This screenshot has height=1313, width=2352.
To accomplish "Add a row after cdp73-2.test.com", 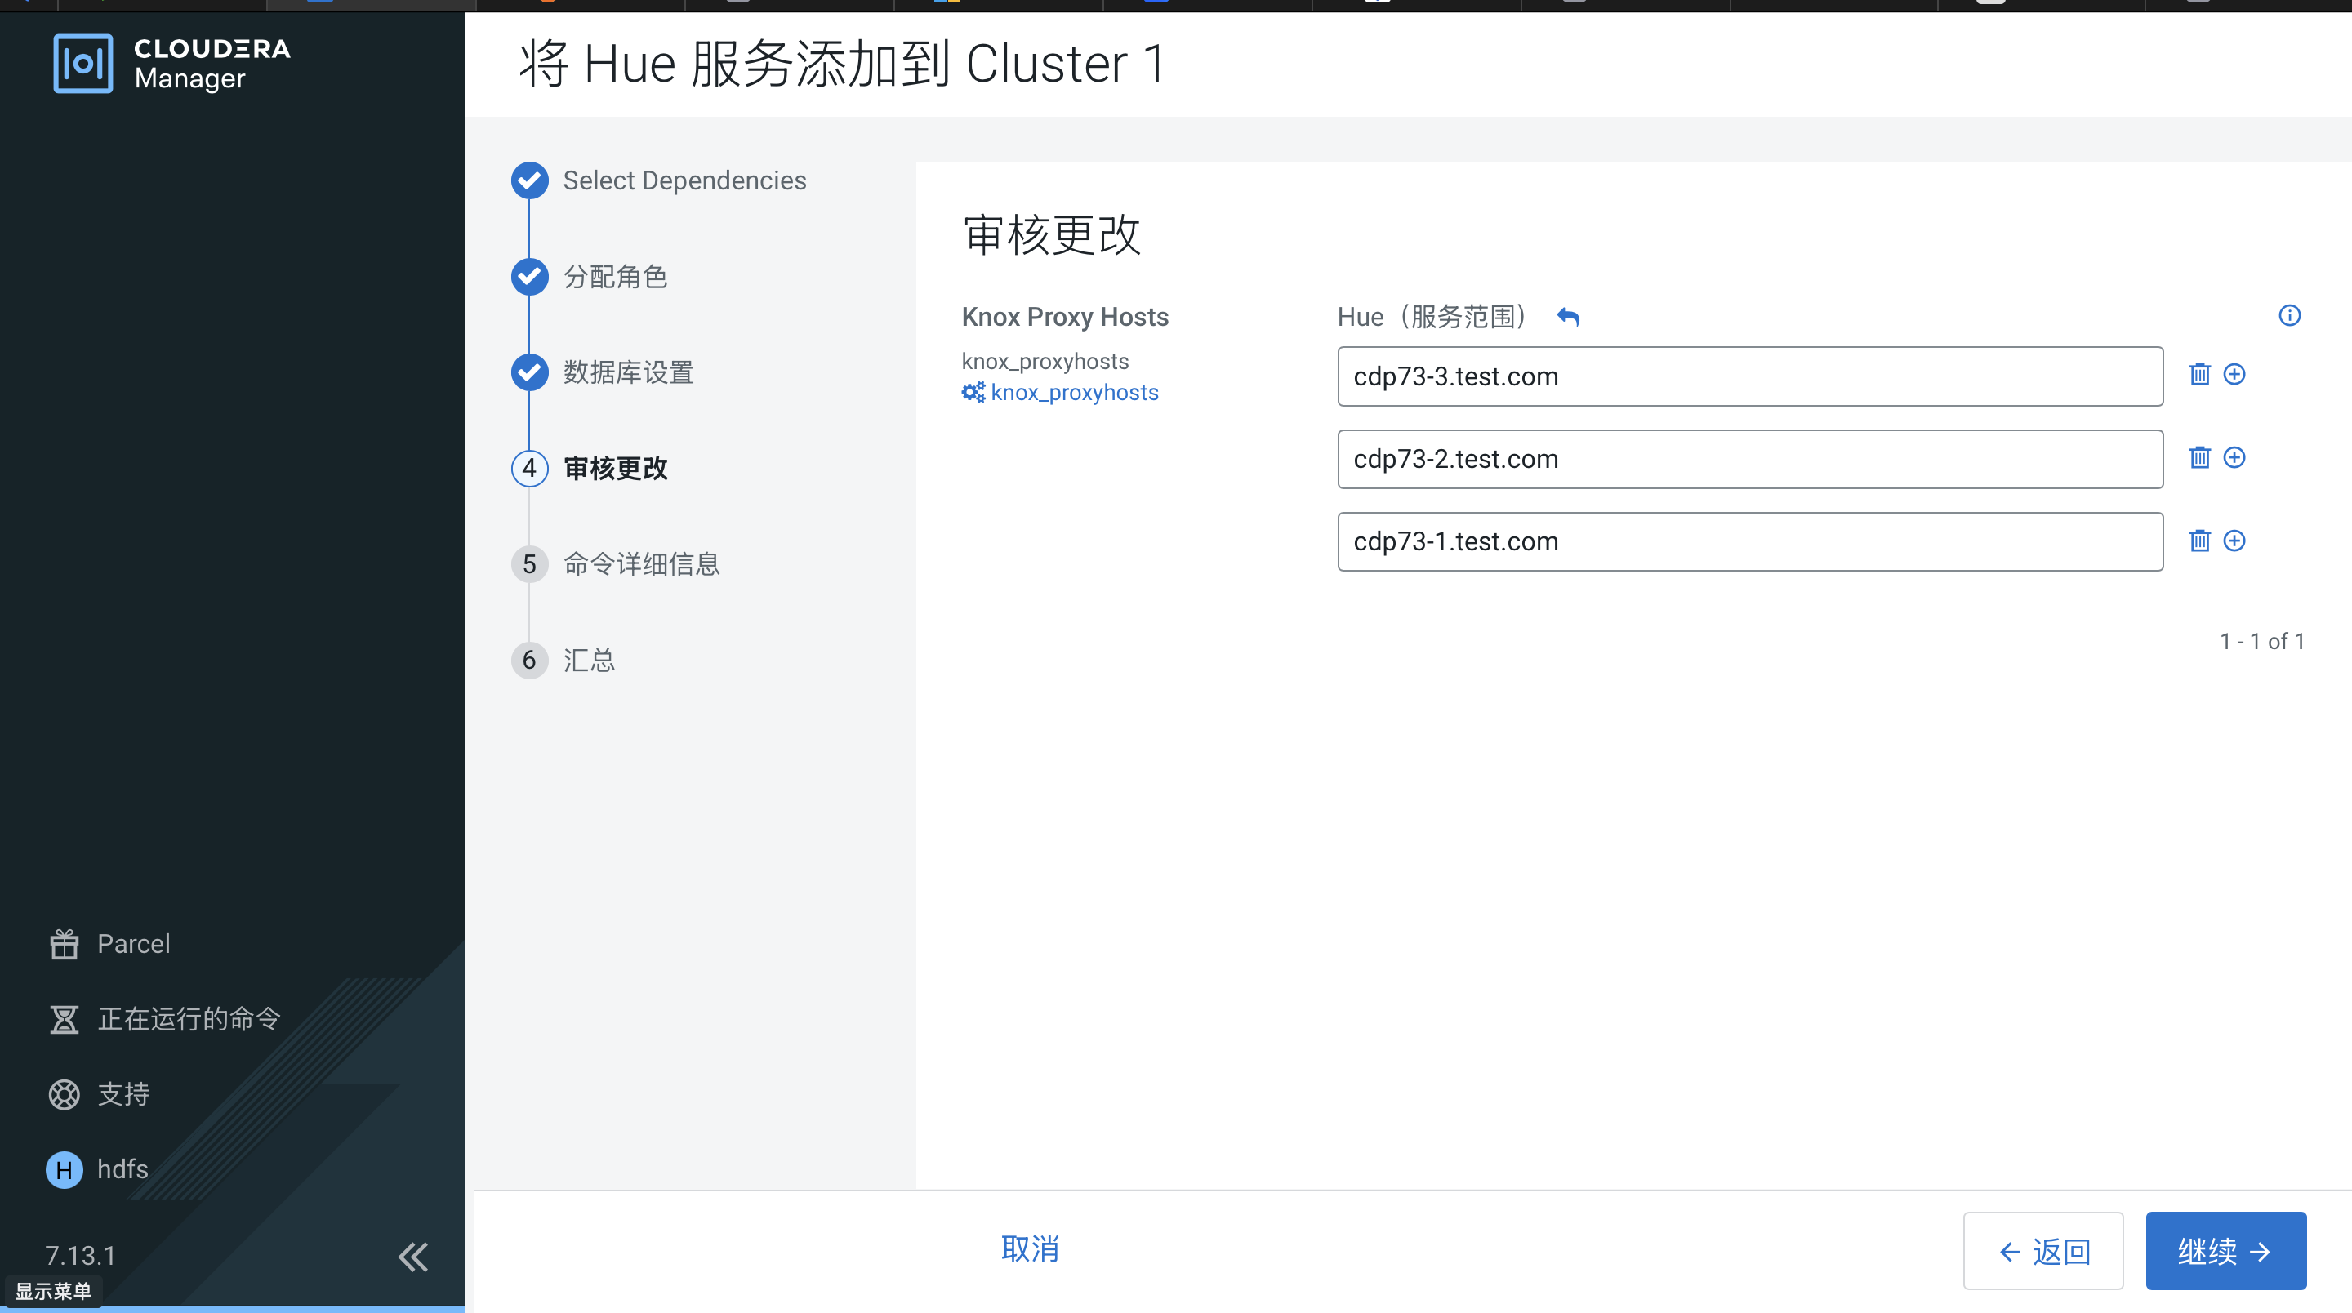I will point(2234,457).
